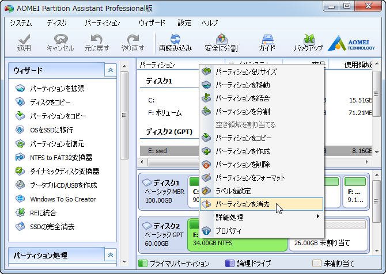Click プロパティ info icon in context menu

coord(206,231)
